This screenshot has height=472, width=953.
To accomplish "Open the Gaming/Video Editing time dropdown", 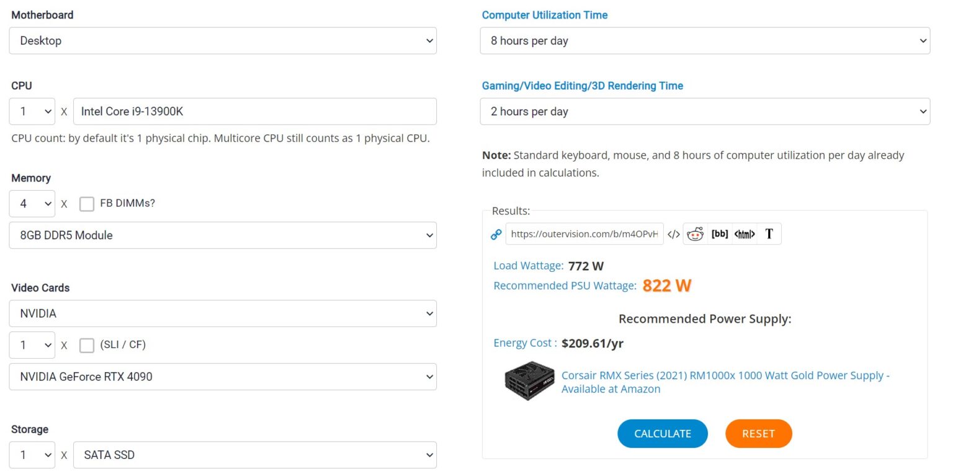I will 705,111.
